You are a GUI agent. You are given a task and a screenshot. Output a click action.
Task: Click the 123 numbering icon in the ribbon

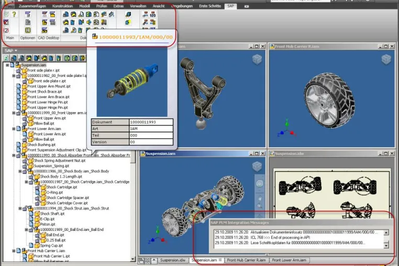[153, 15]
